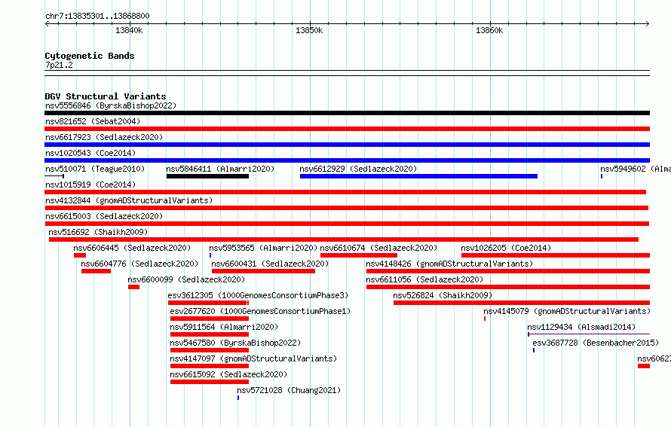The width and height of the screenshot is (671, 427).
Task: Open the nsv5467580 (ByrskaBishop2022) label
Action: coord(235,343)
